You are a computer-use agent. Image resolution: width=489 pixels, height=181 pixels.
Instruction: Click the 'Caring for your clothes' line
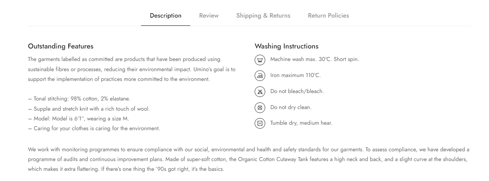pos(94,128)
